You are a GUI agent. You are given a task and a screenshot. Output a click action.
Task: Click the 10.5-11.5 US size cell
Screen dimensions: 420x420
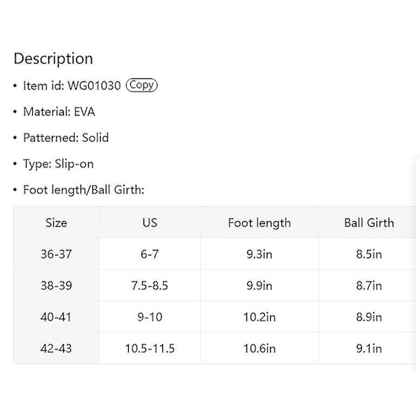(x=150, y=348)
